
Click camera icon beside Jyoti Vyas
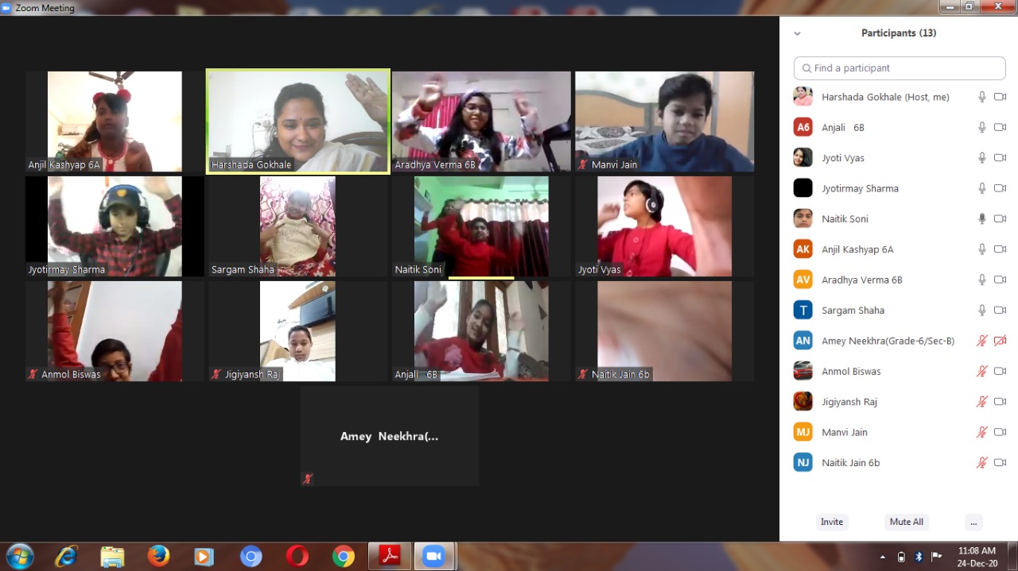click(x=1001, y=158)
